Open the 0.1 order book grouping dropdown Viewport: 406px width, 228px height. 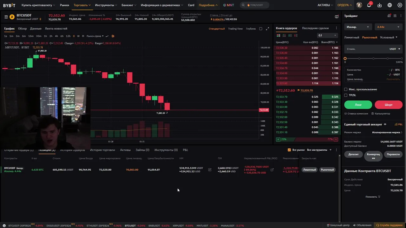pos(327,35)
